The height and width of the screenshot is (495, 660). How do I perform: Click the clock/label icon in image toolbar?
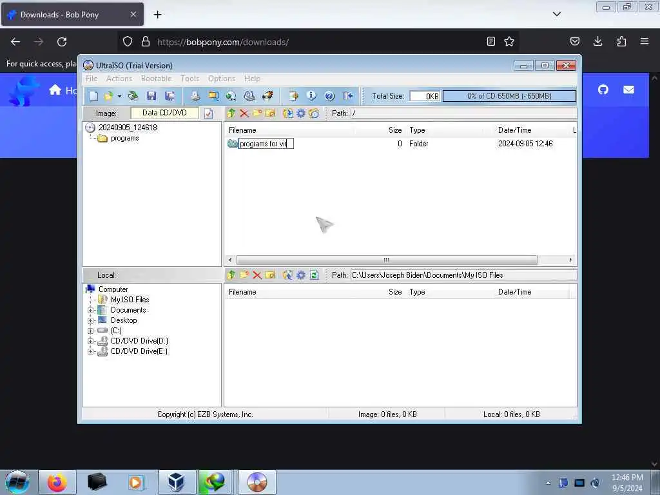pos(314,113)
